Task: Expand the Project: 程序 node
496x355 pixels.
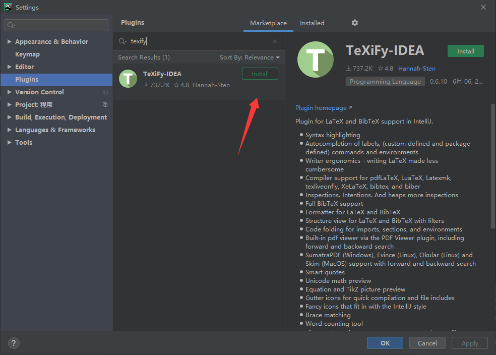Action: pos(9,105)
